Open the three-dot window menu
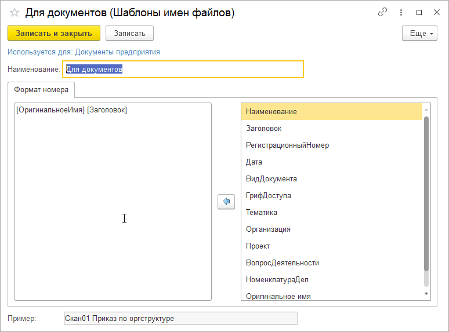The width and height of the screenshot is (449, 332). pos(401,12)
